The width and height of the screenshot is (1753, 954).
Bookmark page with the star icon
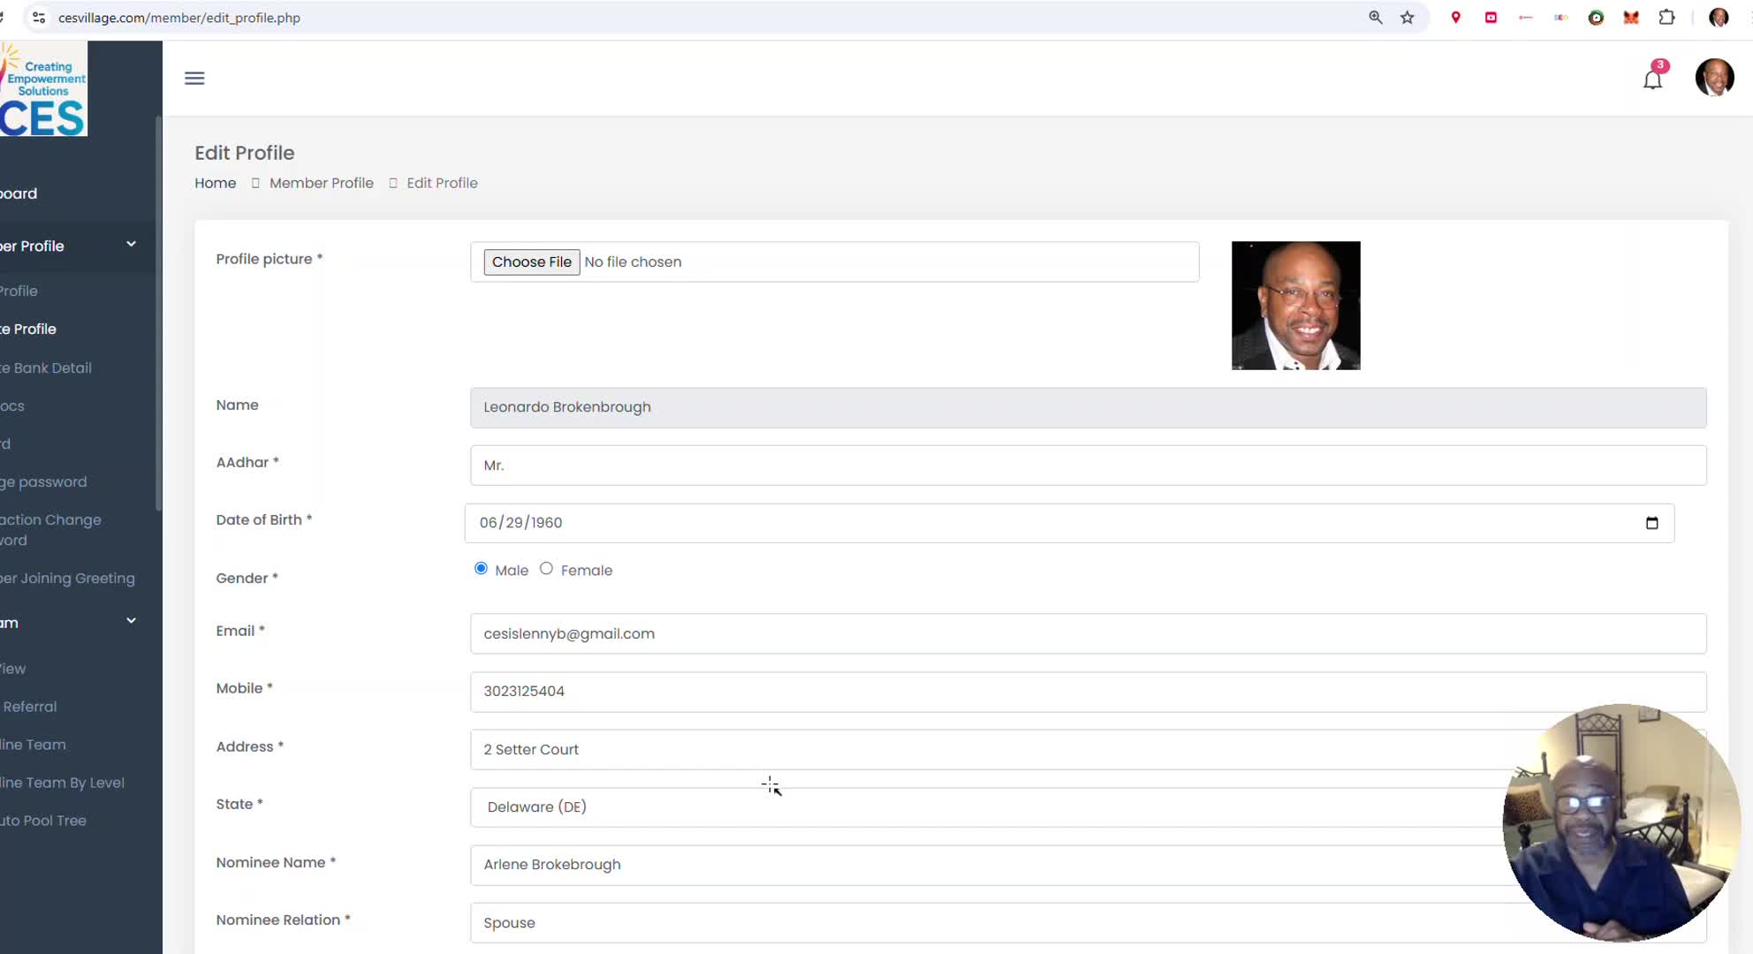pyautogui.click(x=1408, y=18)
